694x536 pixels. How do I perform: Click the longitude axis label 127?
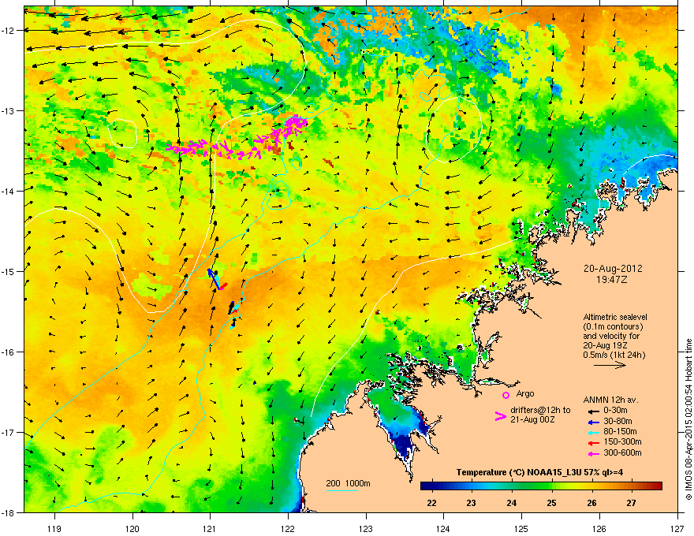point(677,529)
